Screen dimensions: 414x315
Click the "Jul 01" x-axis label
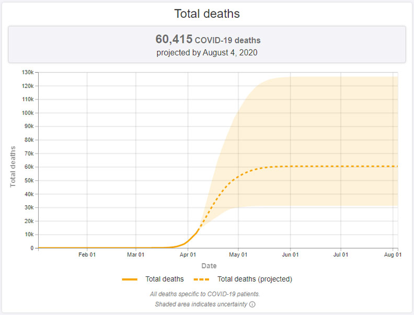click(x=341, y=255)
